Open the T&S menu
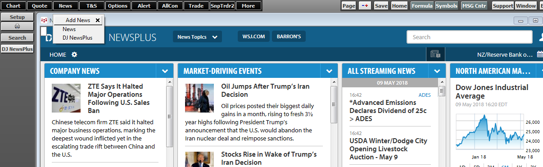The image size is (543, 167). (x=91, y=6)
